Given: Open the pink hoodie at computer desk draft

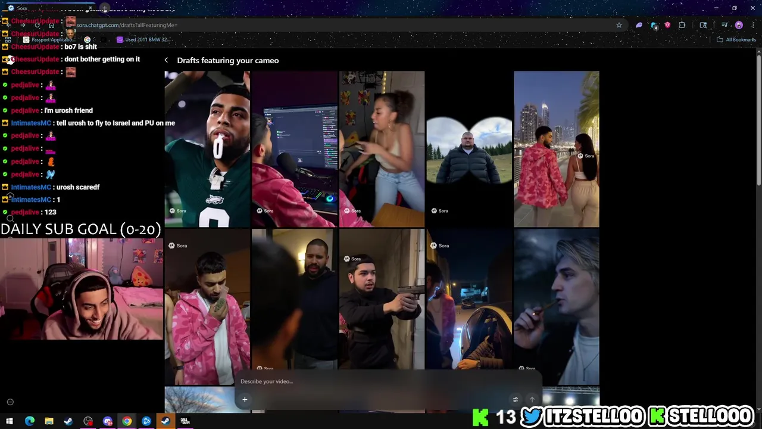Looking at the screenshot, I should (295, 149).
